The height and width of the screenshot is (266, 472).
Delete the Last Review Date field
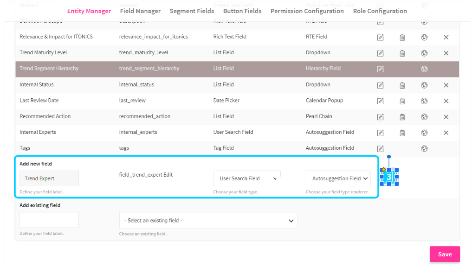pos(402,101)
